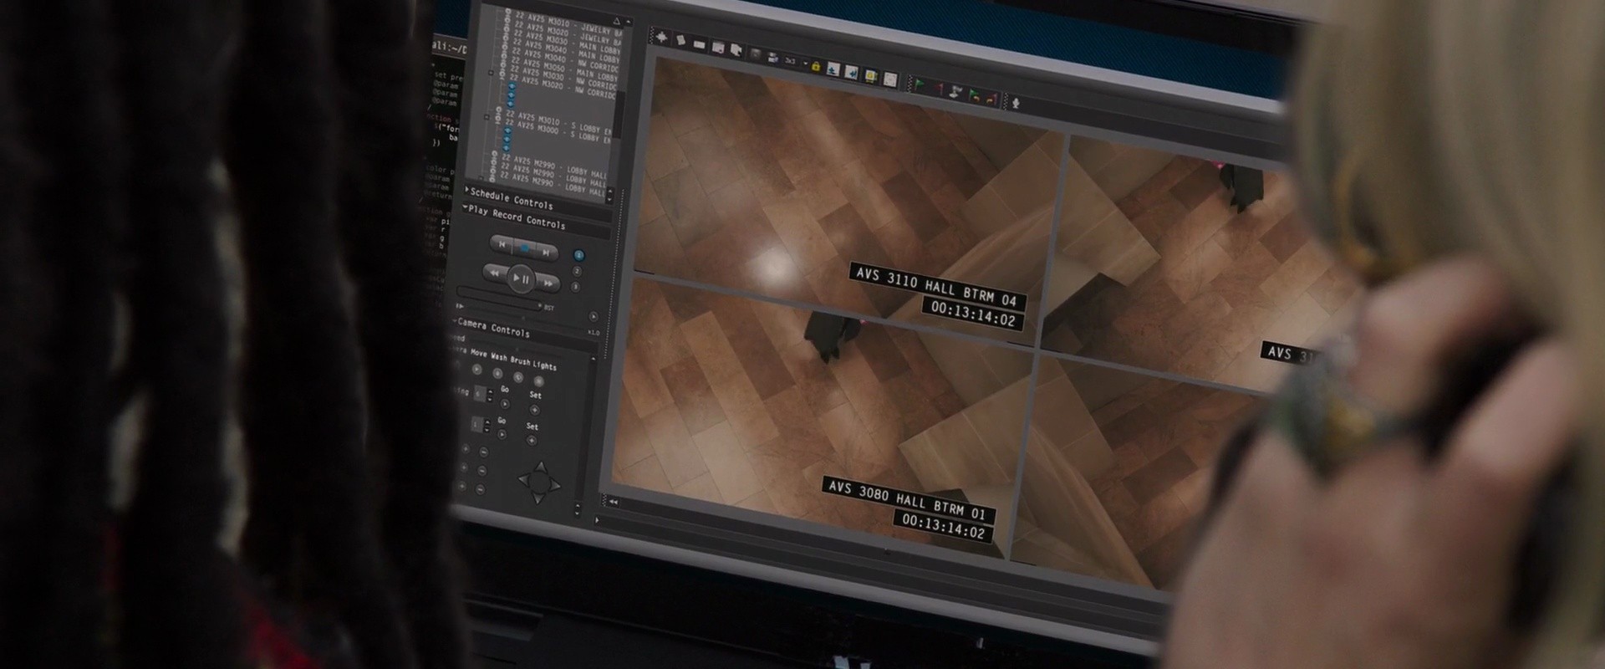Click the directional pad in Camera Controls
1605x669 pixels.
coord(539,482)
